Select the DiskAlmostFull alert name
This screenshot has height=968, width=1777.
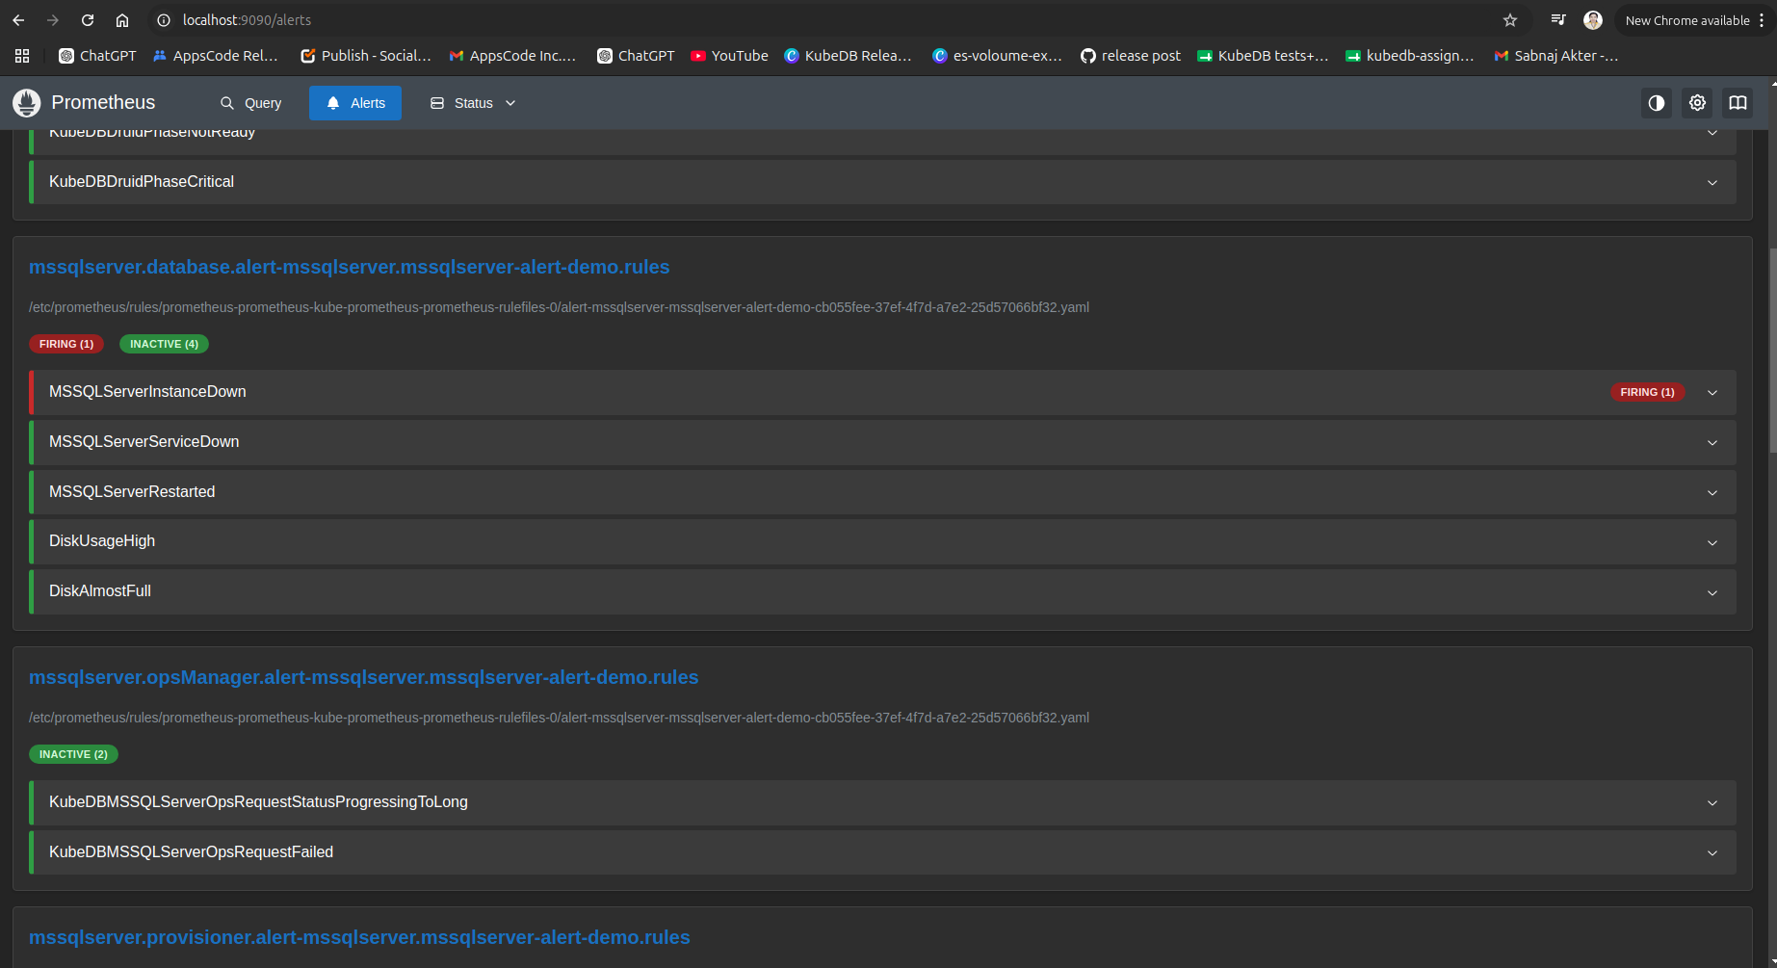(x=100, y=591)
